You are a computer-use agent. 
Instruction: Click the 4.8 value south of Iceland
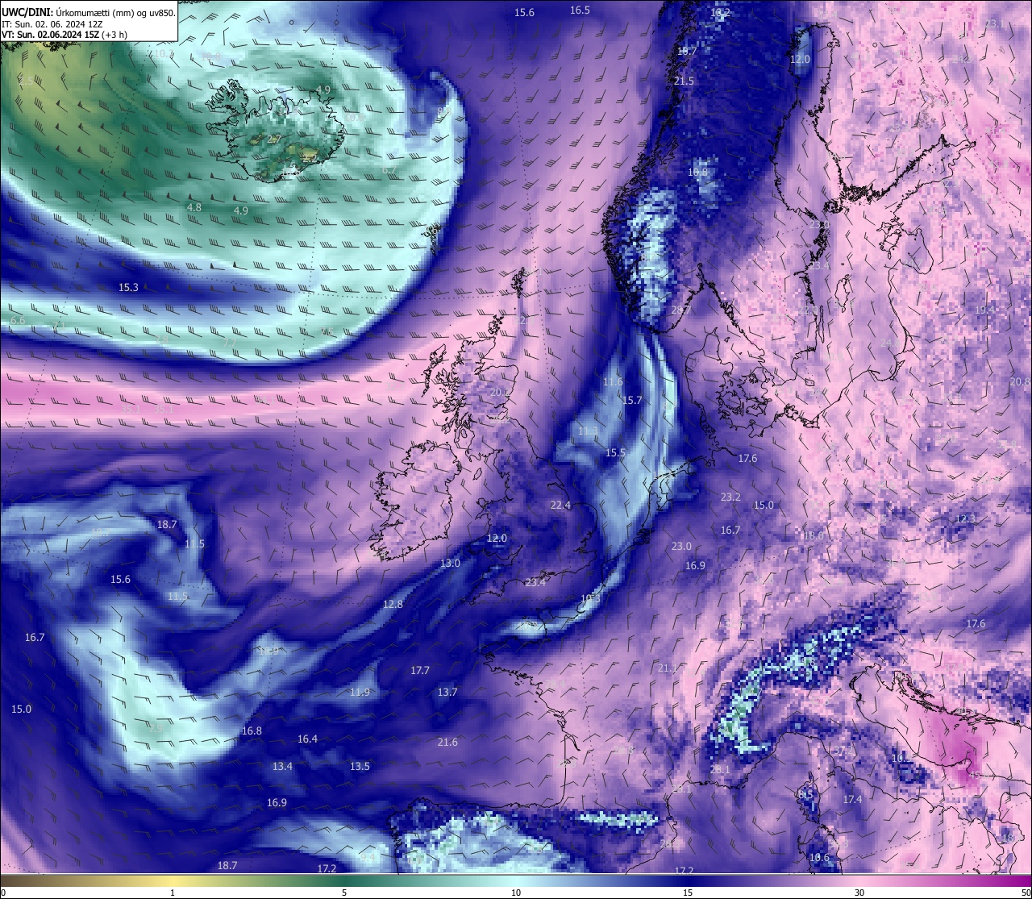tap(193, 208)
